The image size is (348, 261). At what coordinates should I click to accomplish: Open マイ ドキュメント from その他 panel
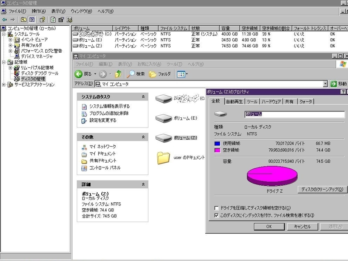(103, 154)
